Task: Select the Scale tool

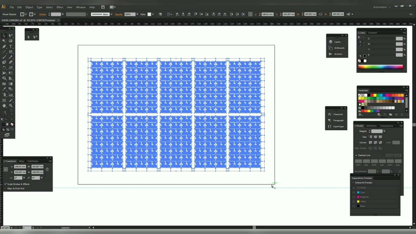Action: tap(11, 68)
